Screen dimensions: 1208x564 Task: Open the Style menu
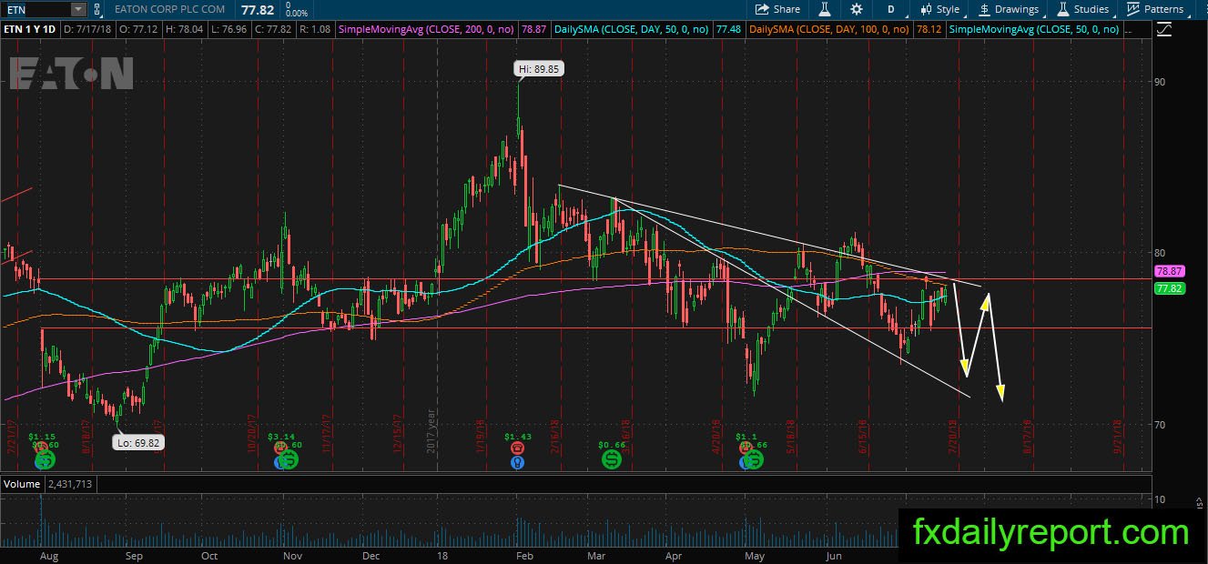(x=939, y=9)
